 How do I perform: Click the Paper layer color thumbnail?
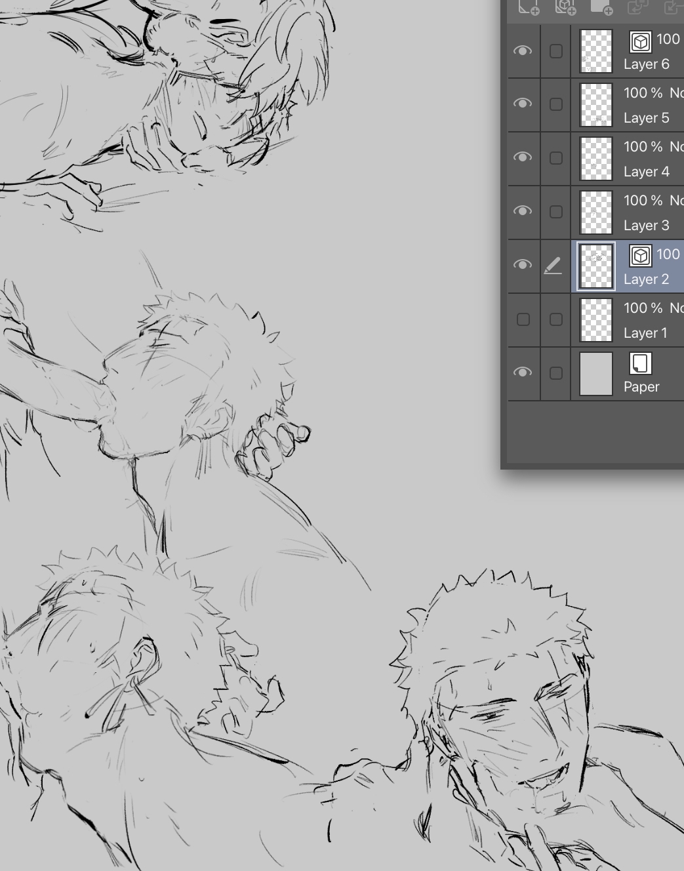596,374
